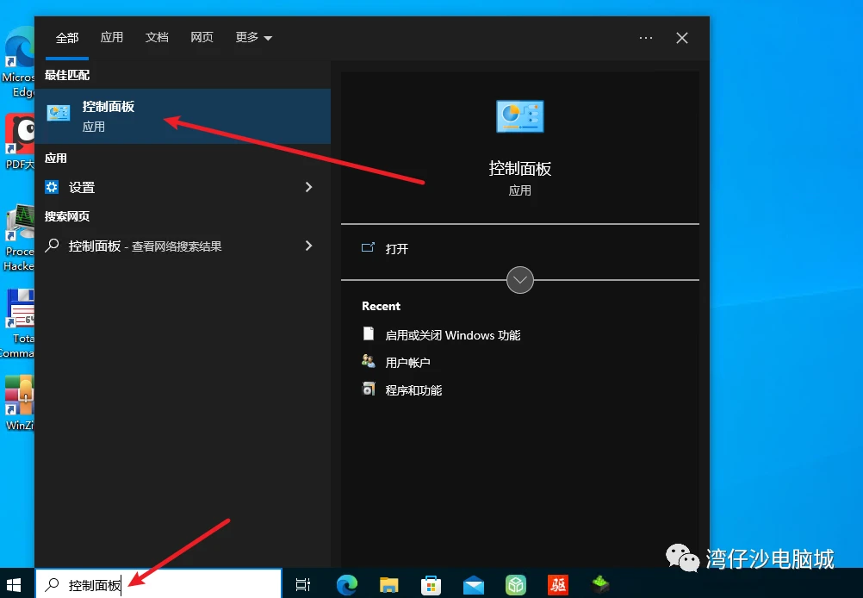863x598 pixels.
Task: Open recent 程序和功能 item
Action: tap(414, 390)
